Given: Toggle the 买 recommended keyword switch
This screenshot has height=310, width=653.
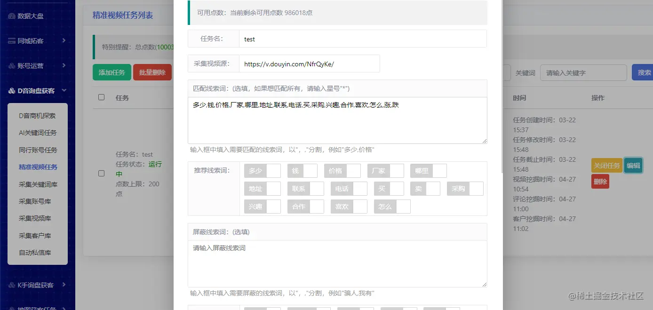Looking at the screenshot, I should point(389,189).
